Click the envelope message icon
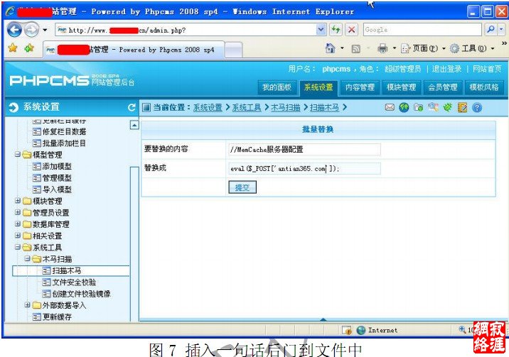Screen dimensions: 509x357 point(390,107)
